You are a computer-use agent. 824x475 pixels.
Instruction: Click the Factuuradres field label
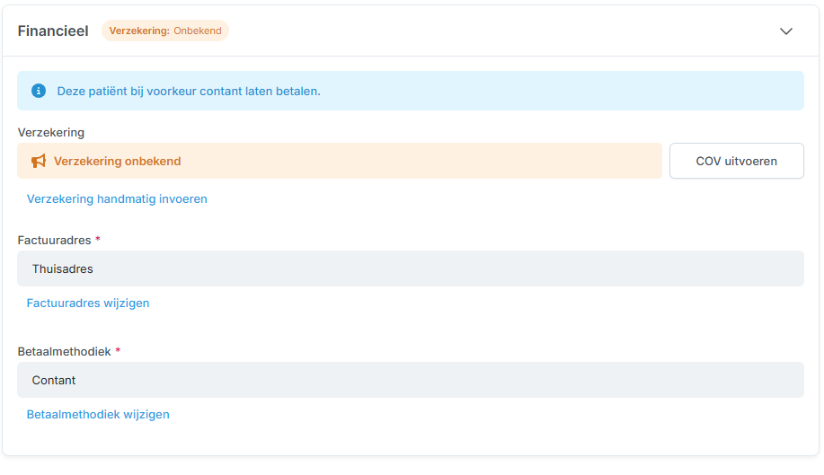[54, 241]
